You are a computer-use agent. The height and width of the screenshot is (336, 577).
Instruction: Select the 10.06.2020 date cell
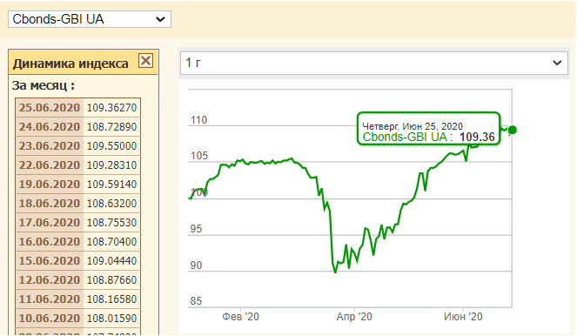[x=50, y=318]
